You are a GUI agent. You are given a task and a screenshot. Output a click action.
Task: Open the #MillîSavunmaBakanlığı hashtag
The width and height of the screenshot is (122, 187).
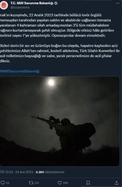20,71
